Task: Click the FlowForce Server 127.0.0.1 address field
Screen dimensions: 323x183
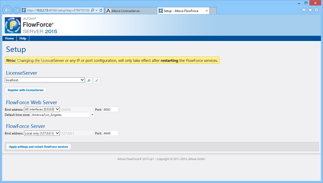Action: 77,133
